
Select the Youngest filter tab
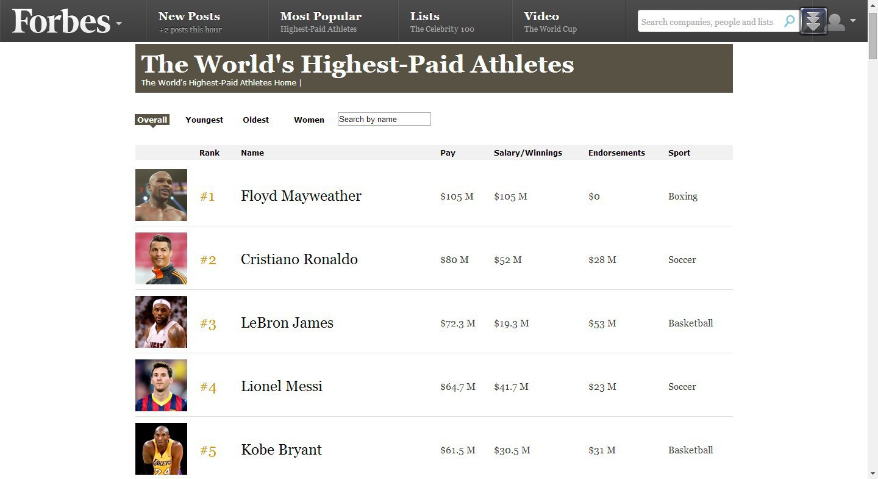click(x=204, y=120)
